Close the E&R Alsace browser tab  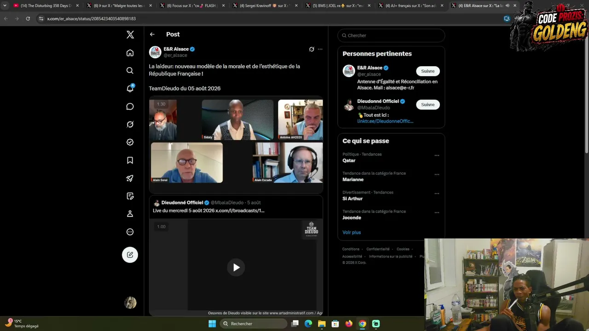click(x=515, y=6)
